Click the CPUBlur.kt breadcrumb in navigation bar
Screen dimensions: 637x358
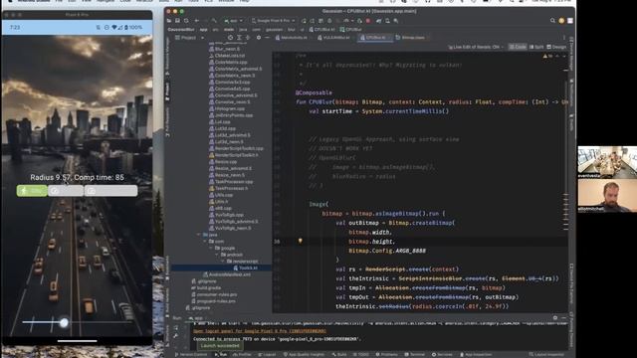pyautogui.click(x=321, y=29)
